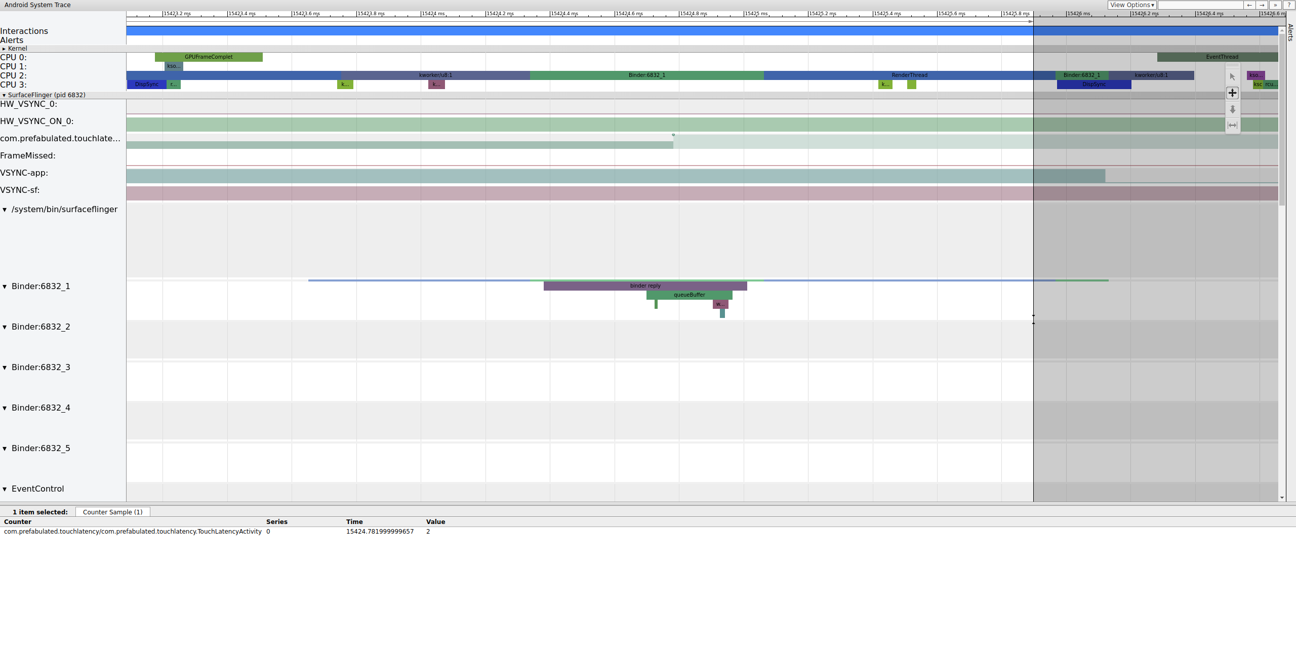Screen dimensions: 1296x645
Task: Expand the Kernel section
Action: [x=4, y=49]
